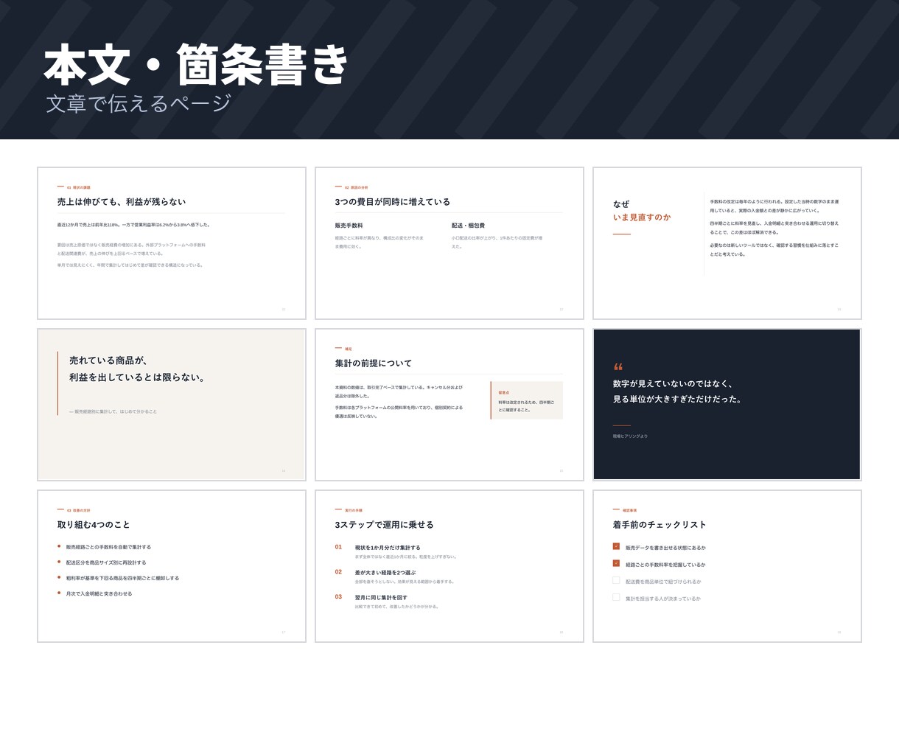This screenshot has height=749, width=899.
Task: Check the 販売データを書き出せる状態にあるか checkbox
Action: pos(616,546)
